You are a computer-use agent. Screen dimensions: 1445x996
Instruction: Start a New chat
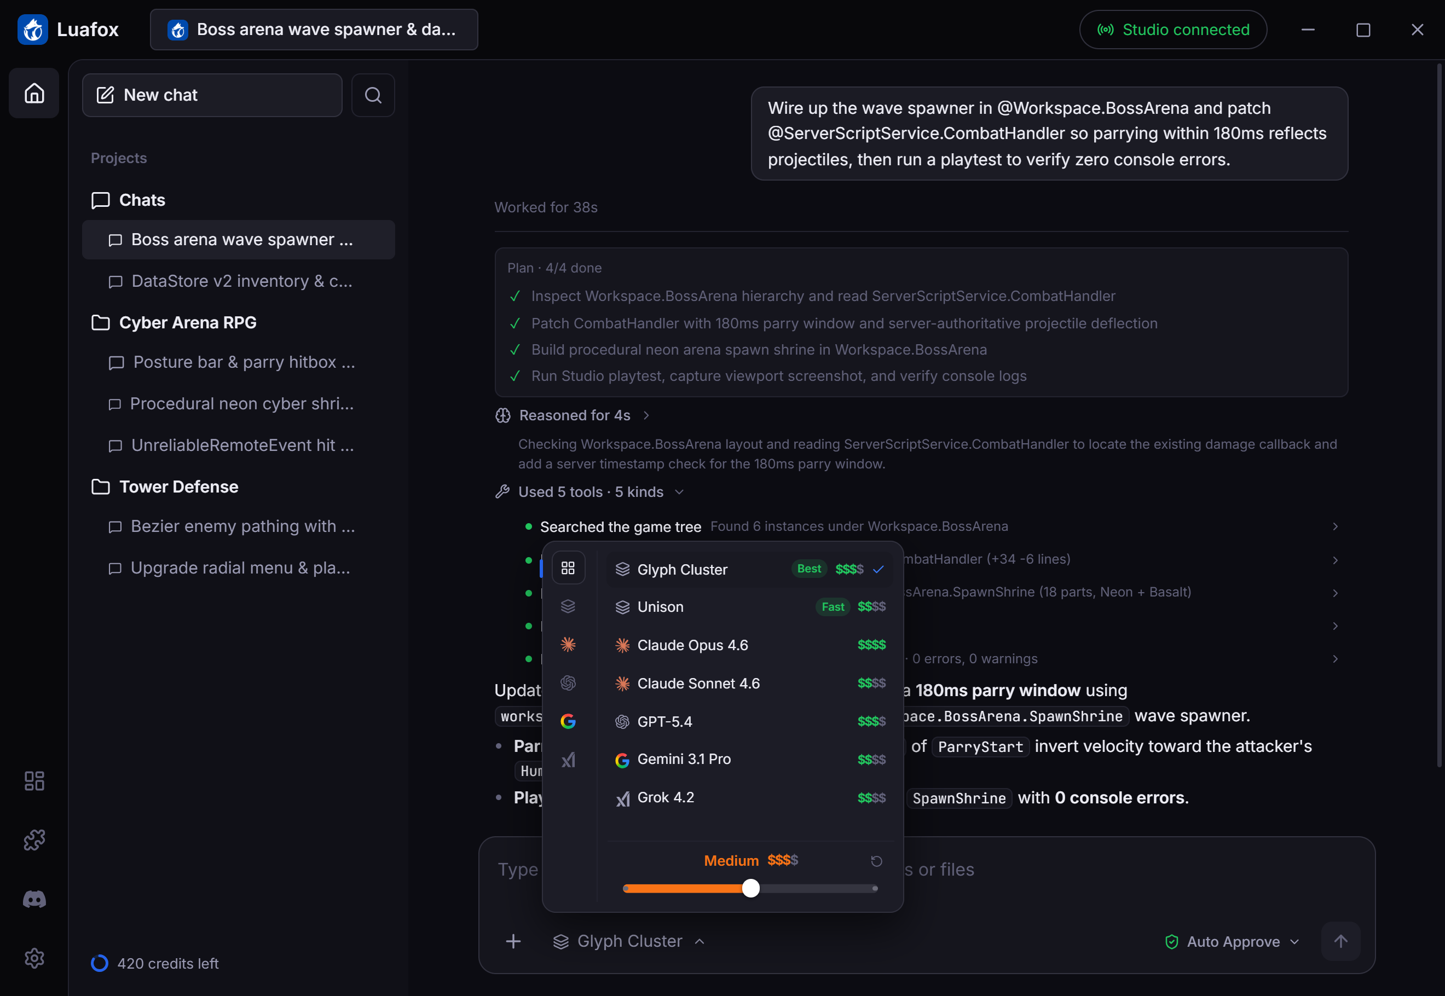(212, 95)
